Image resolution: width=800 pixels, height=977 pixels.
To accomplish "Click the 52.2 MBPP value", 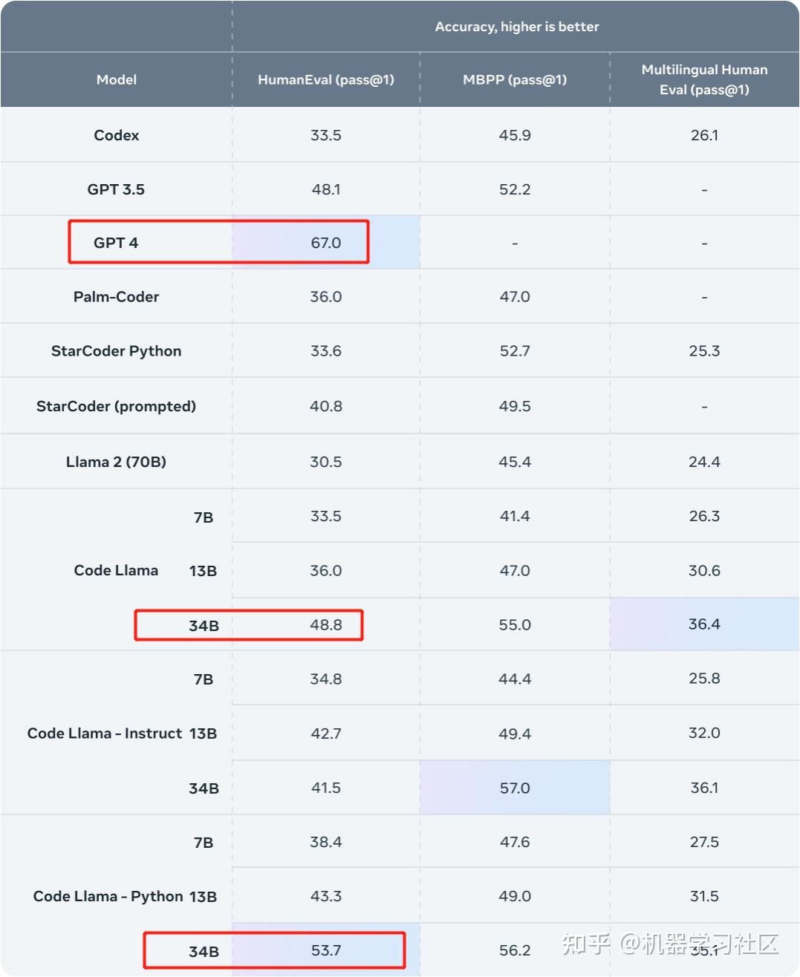I will point(515,189).
